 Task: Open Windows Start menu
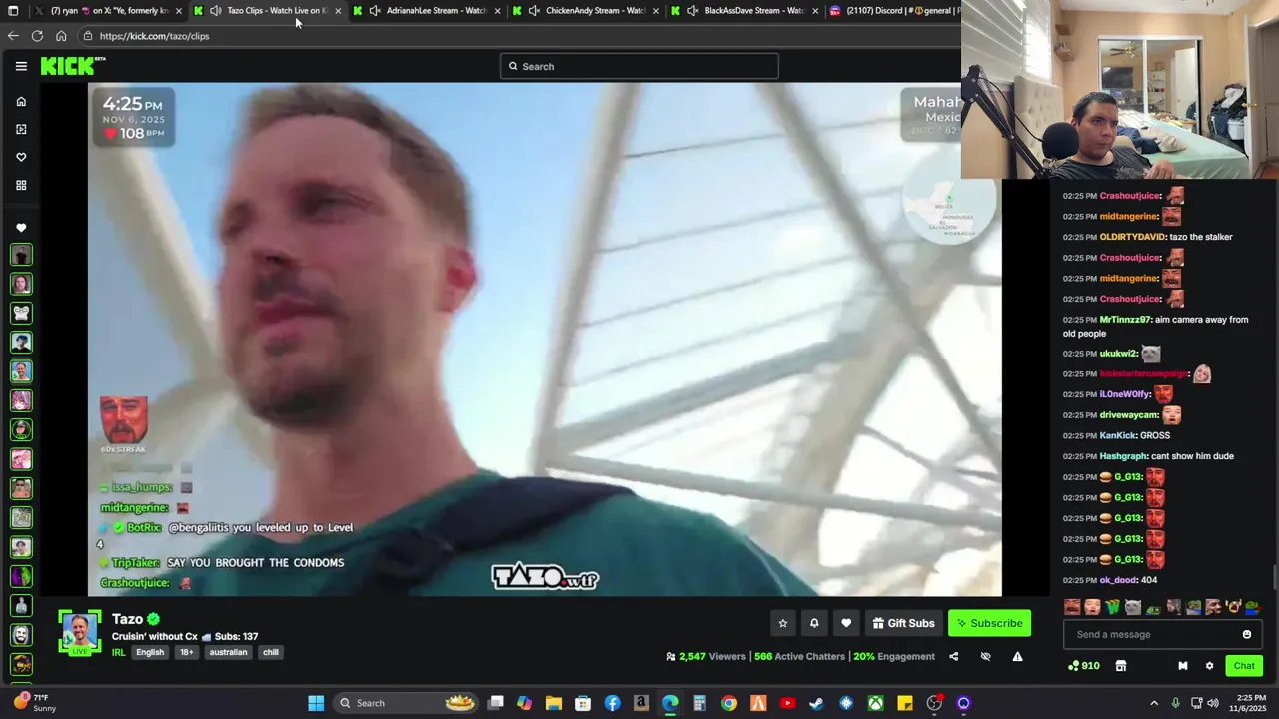(x=316, y=703)
